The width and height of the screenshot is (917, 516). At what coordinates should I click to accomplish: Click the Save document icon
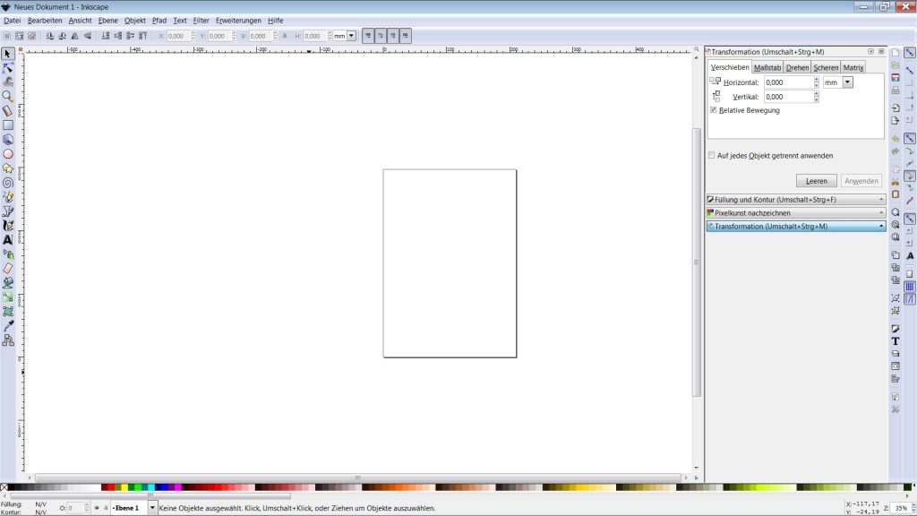[896, 78]
